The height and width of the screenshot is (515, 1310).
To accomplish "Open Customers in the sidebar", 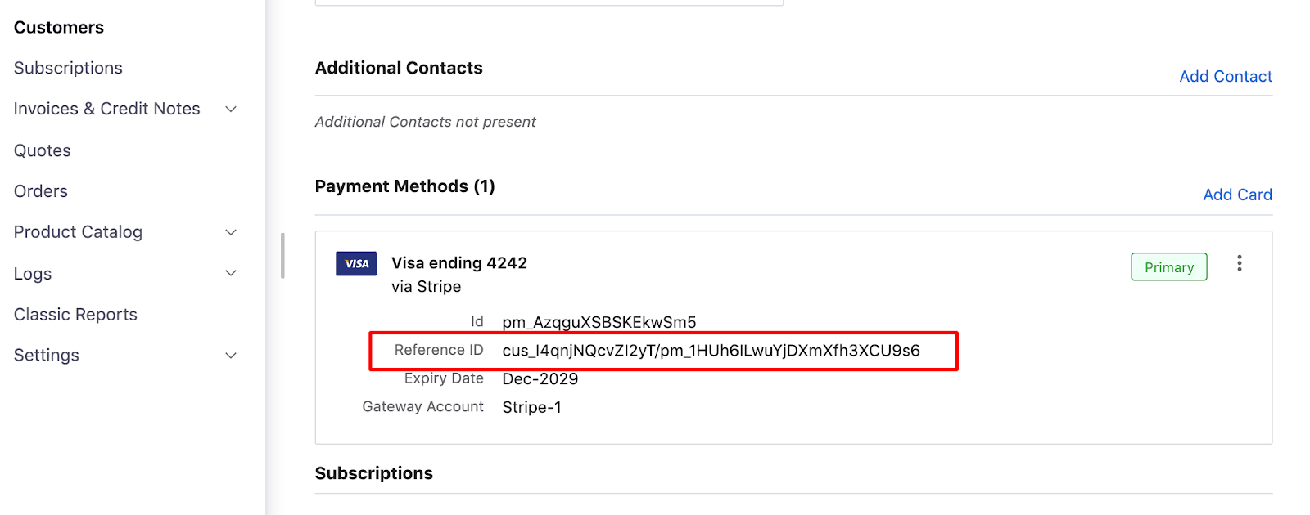I will pyautogui.click(x=59, y=27).
